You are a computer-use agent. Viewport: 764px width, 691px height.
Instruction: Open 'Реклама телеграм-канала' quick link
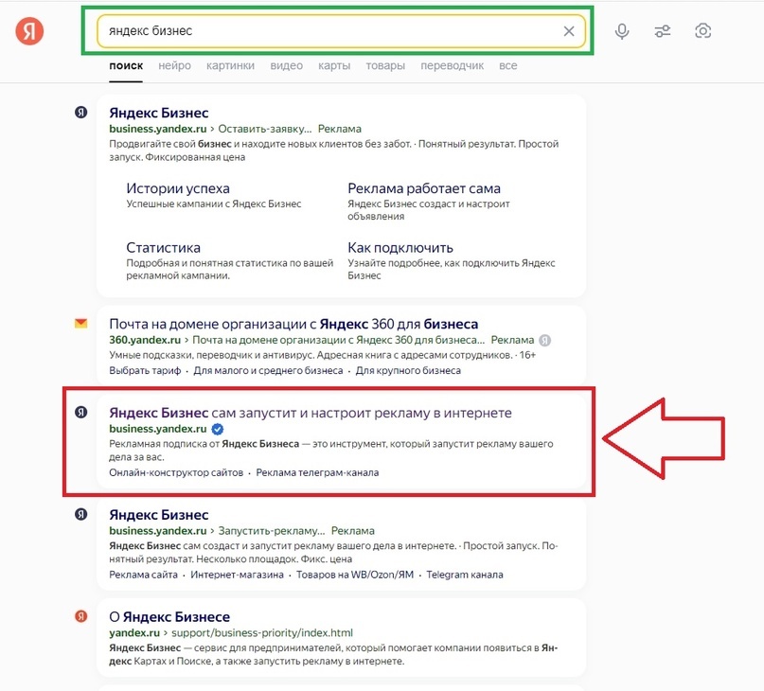[317, 472]
